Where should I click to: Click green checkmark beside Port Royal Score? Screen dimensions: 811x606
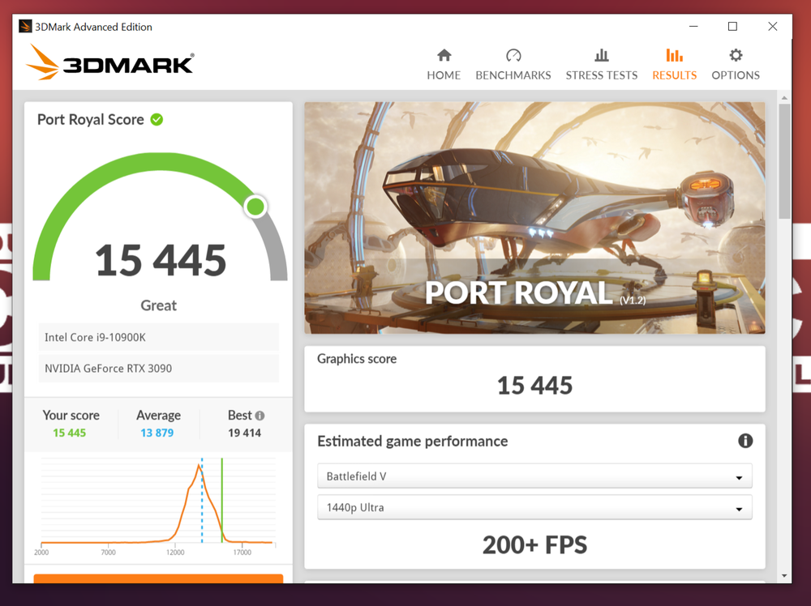[x=157, y=120]
